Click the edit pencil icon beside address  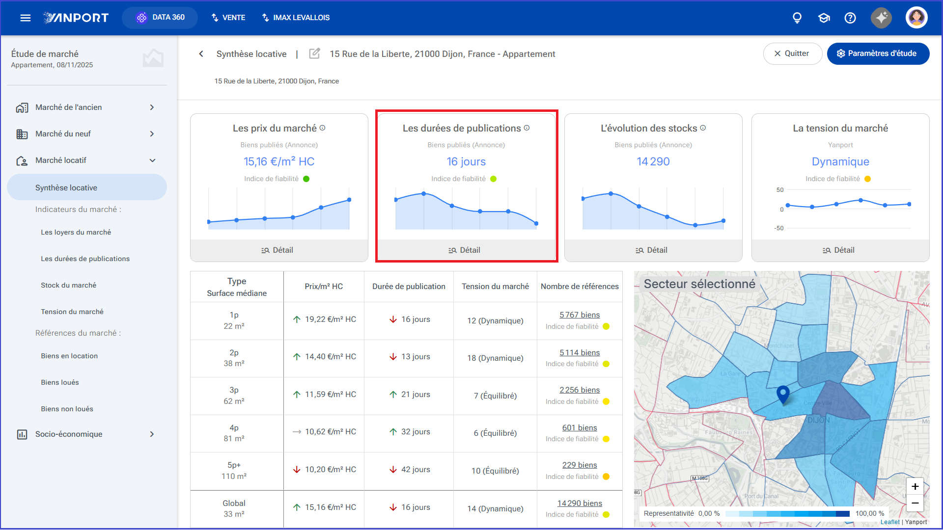[314, 53]
